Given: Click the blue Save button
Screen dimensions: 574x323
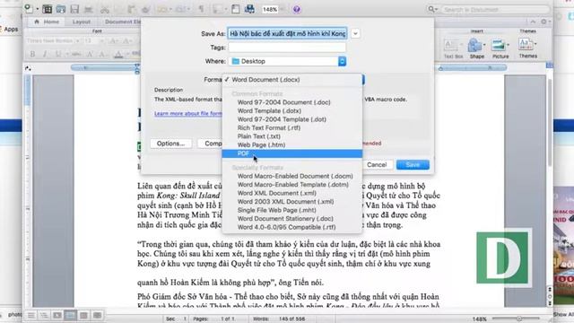Looking at the screenshot, I should (x=413, y=165).
